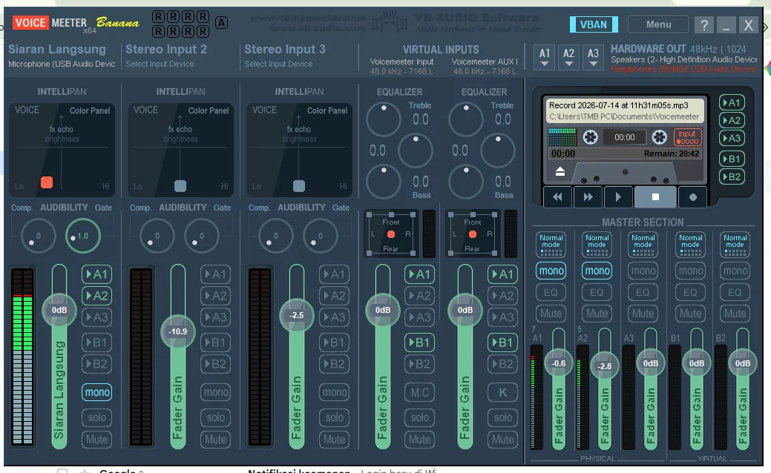The width and height of the screenshot is (771, 473).
Task: Toggle recorder routing to A2
Action: pos(731,120)
